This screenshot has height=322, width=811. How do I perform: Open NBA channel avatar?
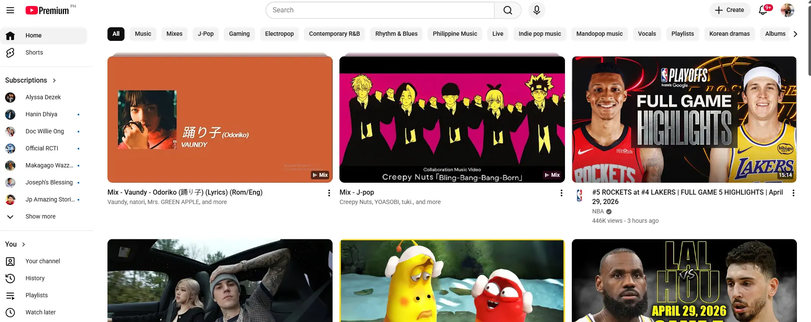579,195
